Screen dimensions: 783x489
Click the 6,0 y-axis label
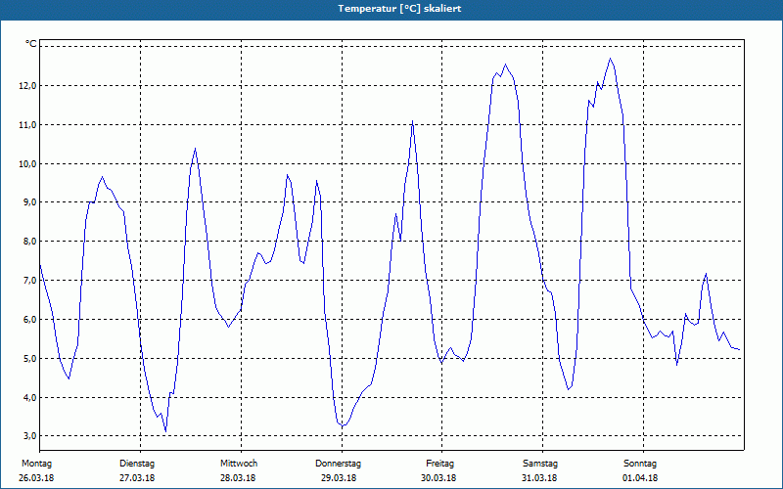pyautogui.click(x=30, y=320)
